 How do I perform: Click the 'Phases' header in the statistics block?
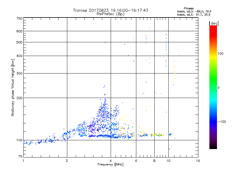pyautogui.click(x=188, y=8)
